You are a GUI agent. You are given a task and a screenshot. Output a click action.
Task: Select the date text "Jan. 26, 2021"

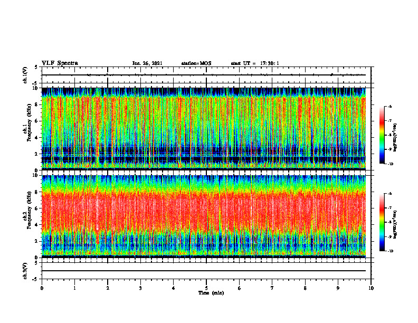pyautogui.click(x=147, y=63)
